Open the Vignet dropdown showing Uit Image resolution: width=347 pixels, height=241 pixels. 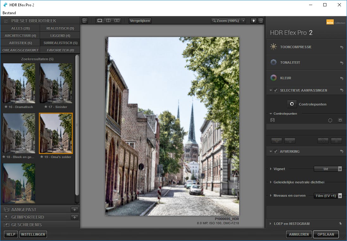328,169
